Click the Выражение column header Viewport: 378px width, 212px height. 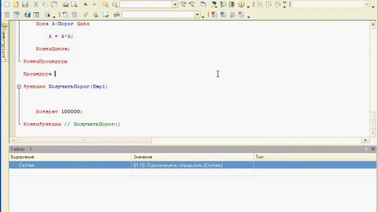click(x=70, y=157)
